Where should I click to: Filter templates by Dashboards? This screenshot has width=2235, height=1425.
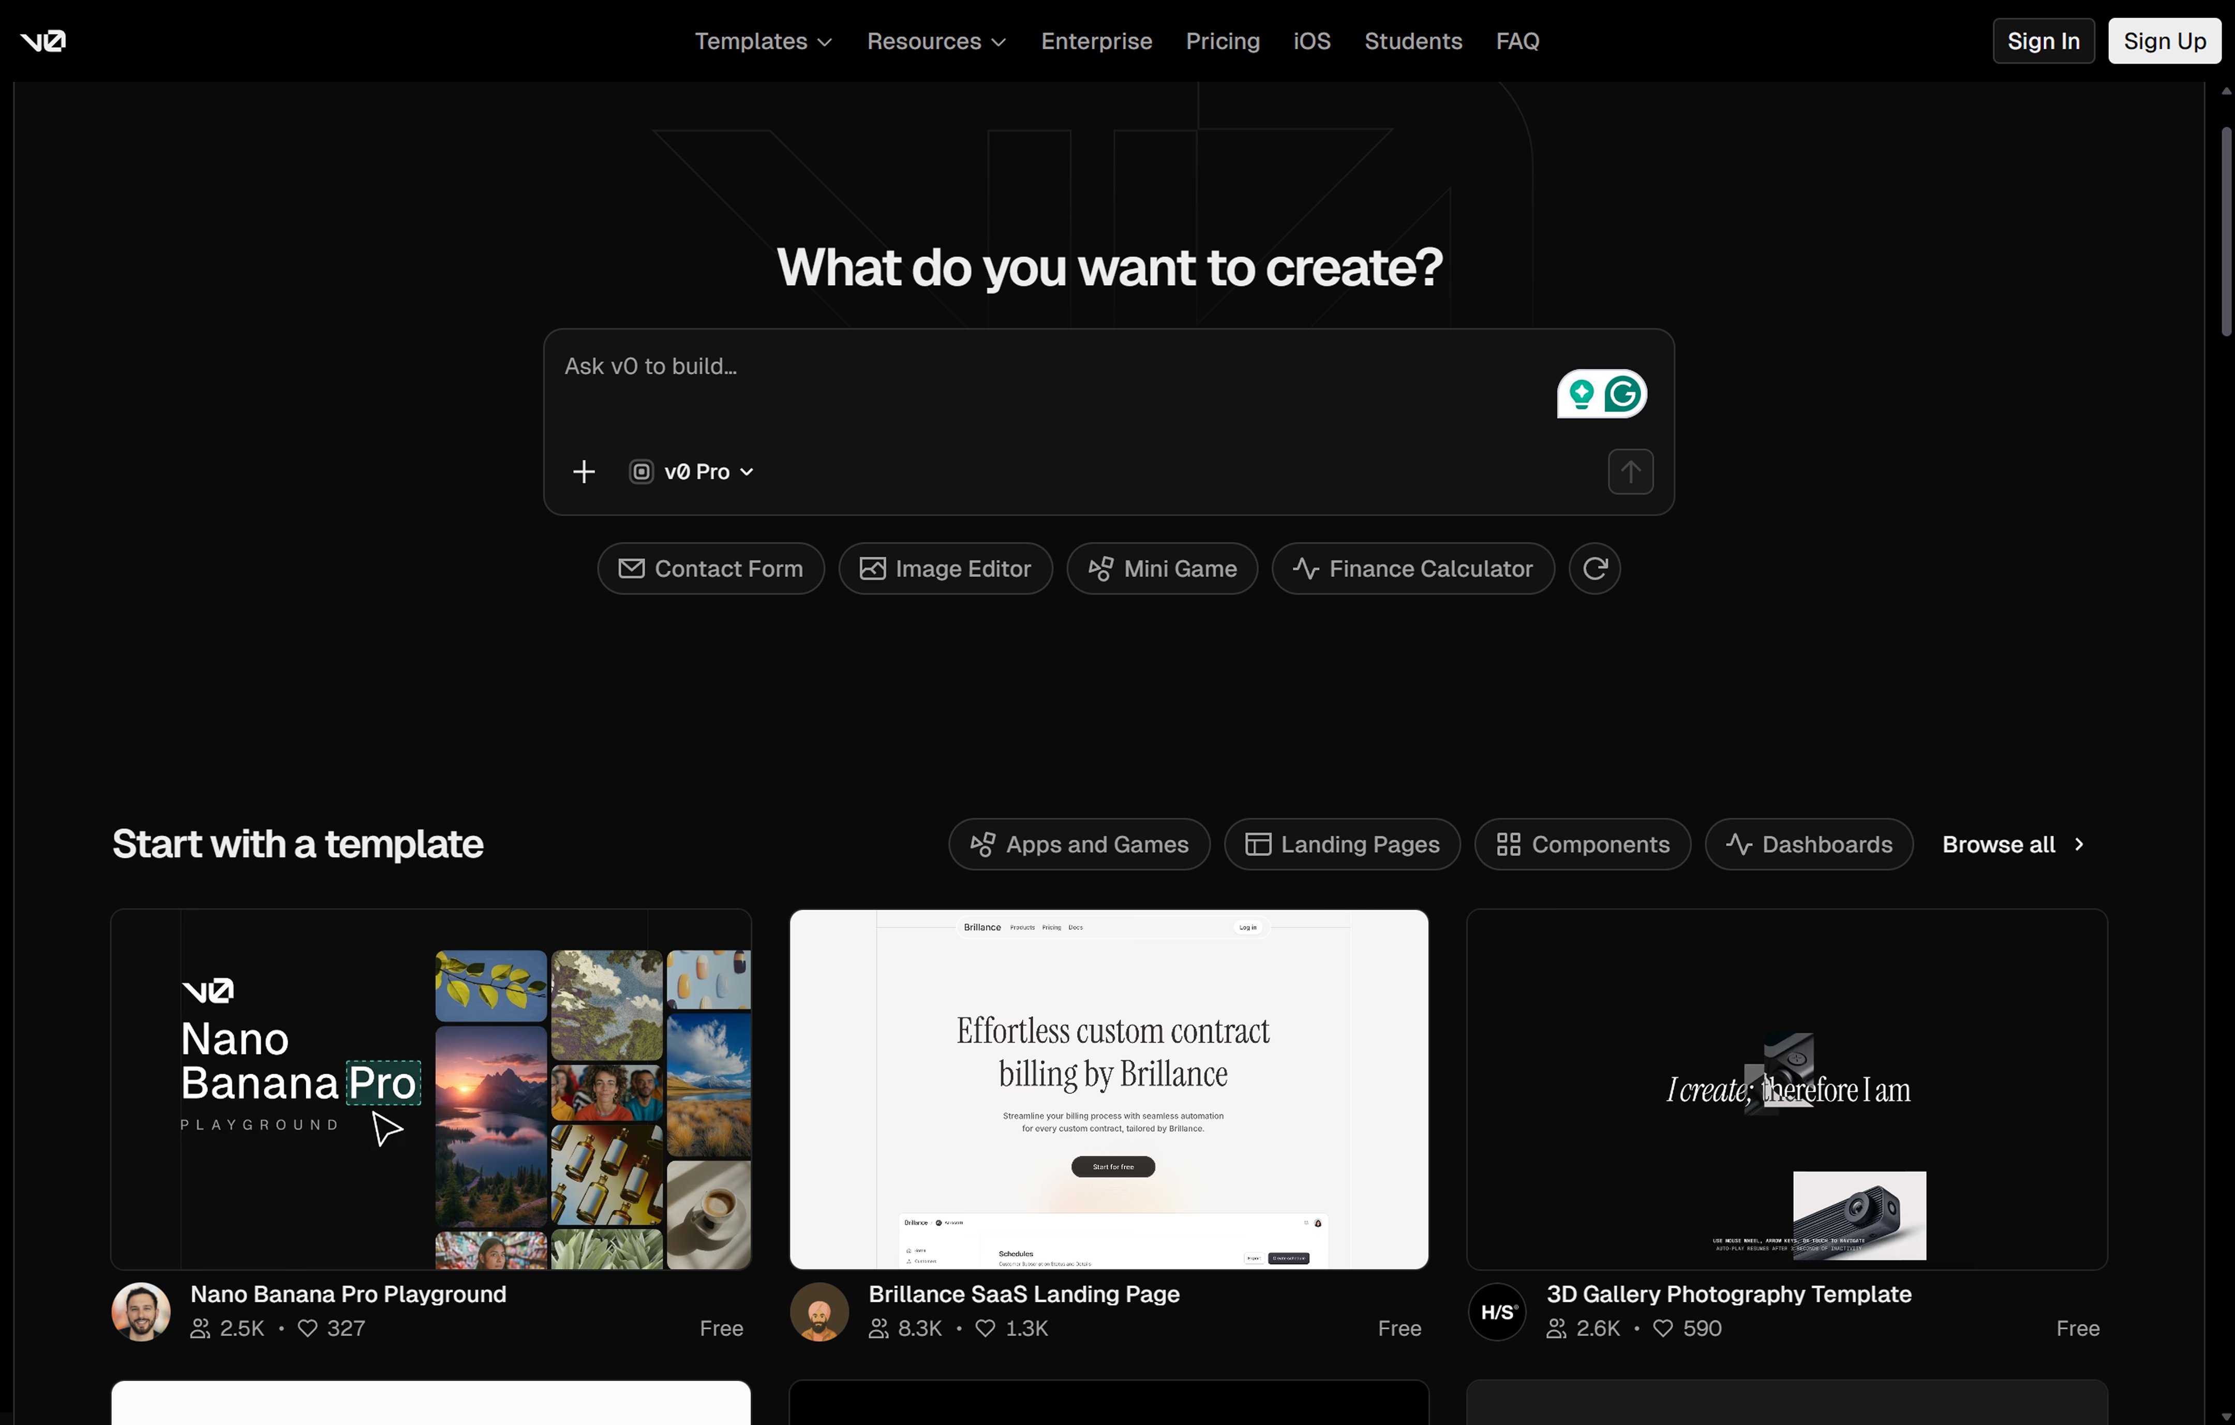(x=1809, y=844)
